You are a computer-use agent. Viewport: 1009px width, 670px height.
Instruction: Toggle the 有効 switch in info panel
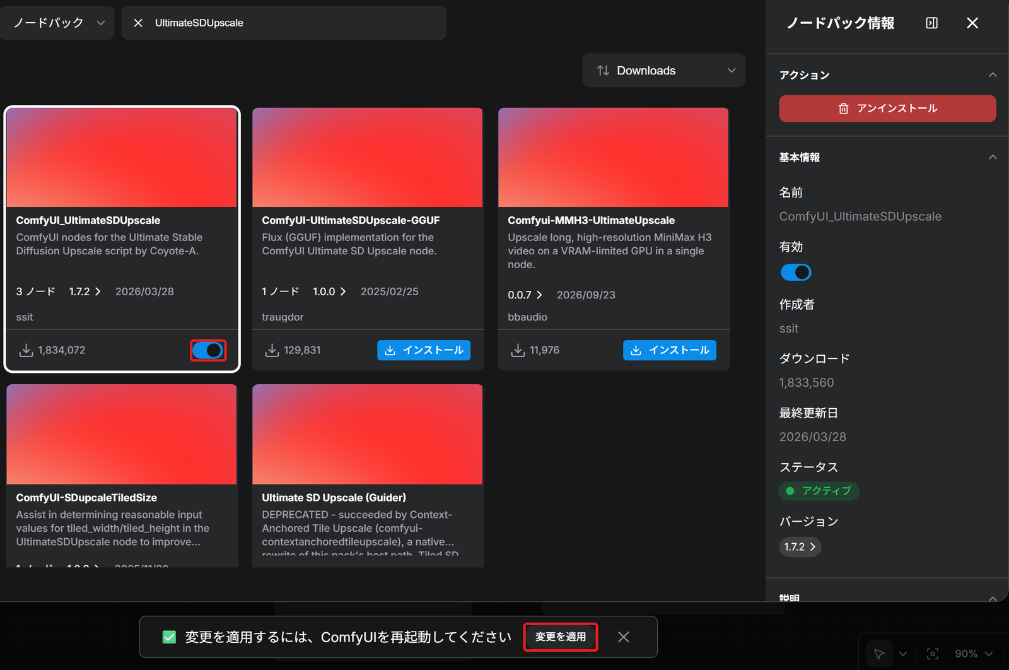pyautogui.click(x=796, y=273)
